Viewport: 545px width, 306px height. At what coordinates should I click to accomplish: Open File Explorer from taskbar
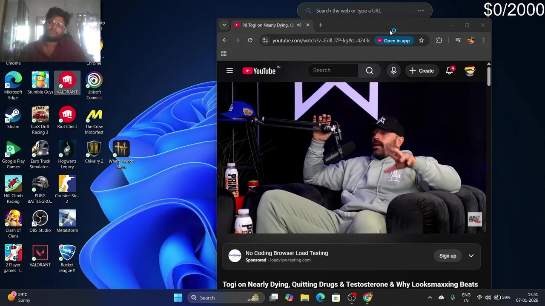305,297
